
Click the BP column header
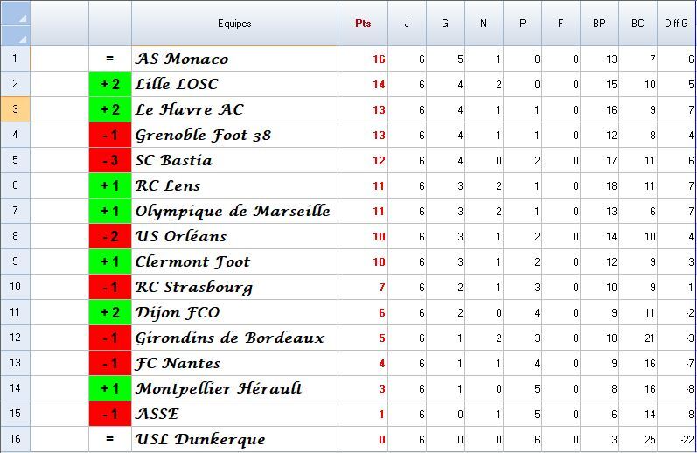(599, 24)
